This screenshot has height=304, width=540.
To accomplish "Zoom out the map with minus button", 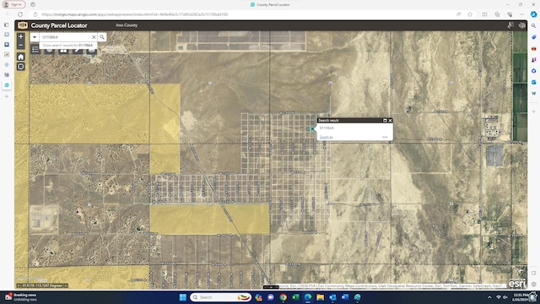I will point(20,45).
